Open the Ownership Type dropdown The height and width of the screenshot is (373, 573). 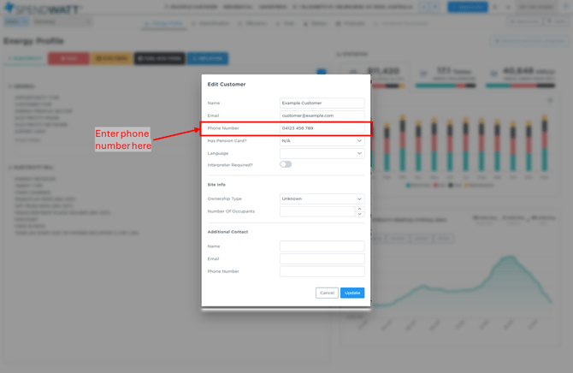coord(322,198)
